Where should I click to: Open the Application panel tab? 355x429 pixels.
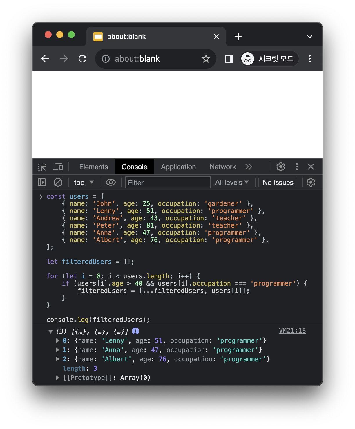178,167
